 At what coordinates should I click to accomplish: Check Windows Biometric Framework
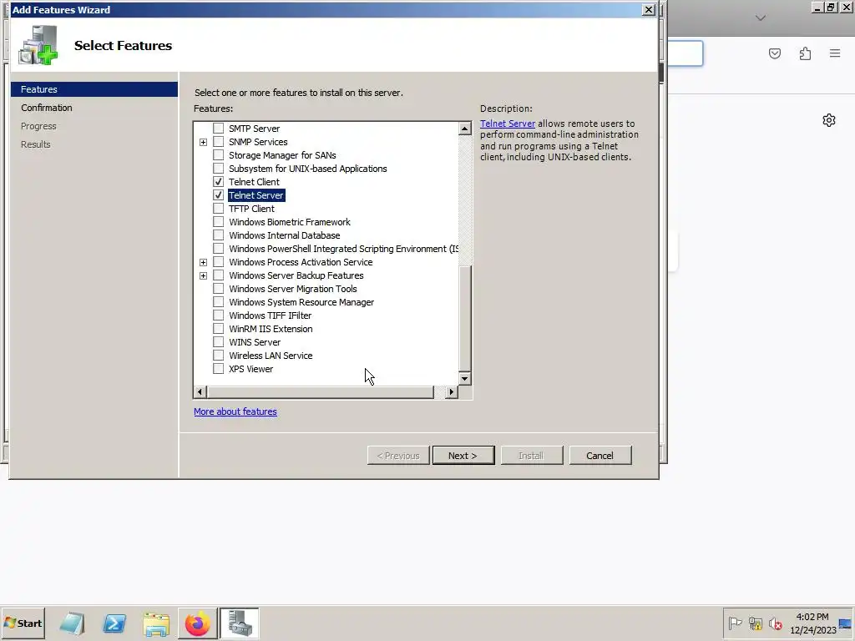point(218,222)
